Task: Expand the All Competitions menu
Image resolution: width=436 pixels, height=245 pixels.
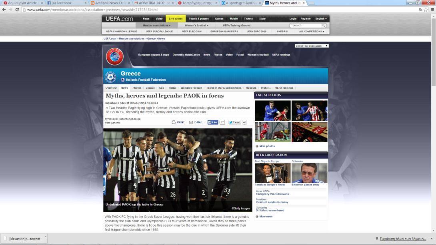Action: (312, 31)
